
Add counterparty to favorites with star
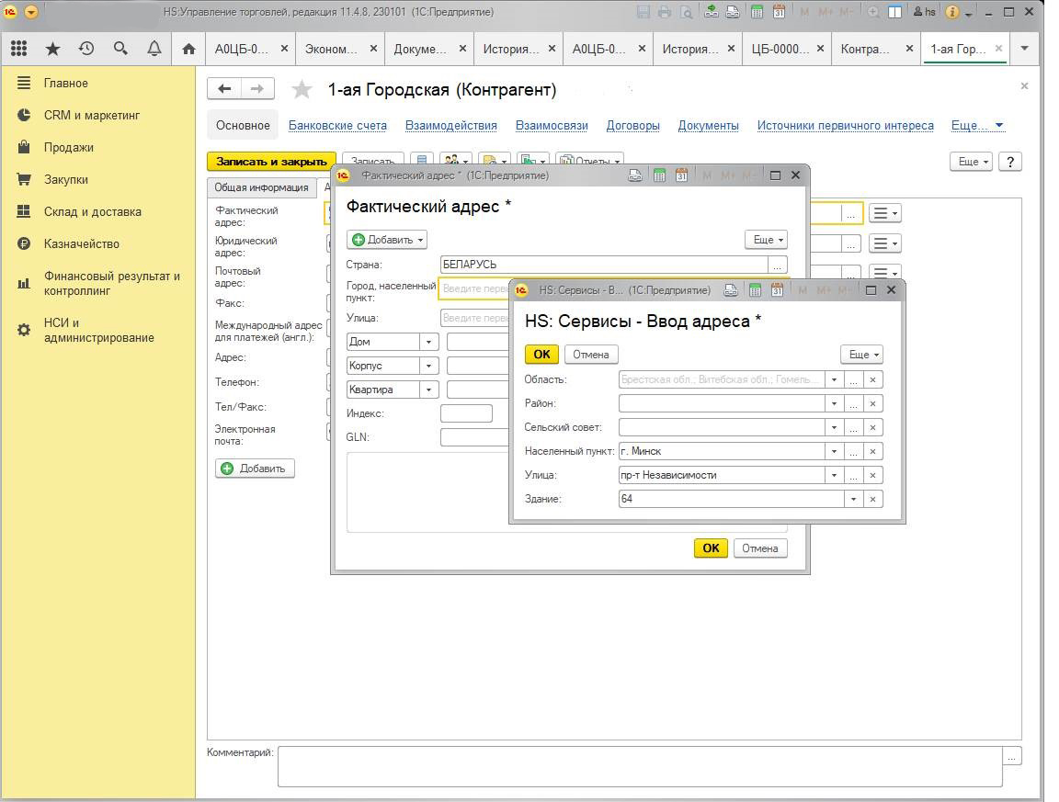[302, 89]
